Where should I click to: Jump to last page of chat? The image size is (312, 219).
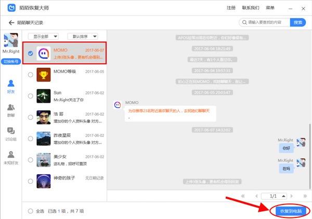click(x=305, y=196)
